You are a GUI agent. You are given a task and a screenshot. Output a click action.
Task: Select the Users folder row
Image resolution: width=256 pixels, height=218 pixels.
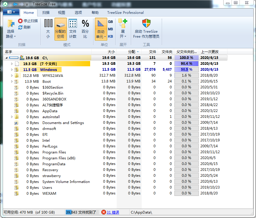(x=115, y=187)
